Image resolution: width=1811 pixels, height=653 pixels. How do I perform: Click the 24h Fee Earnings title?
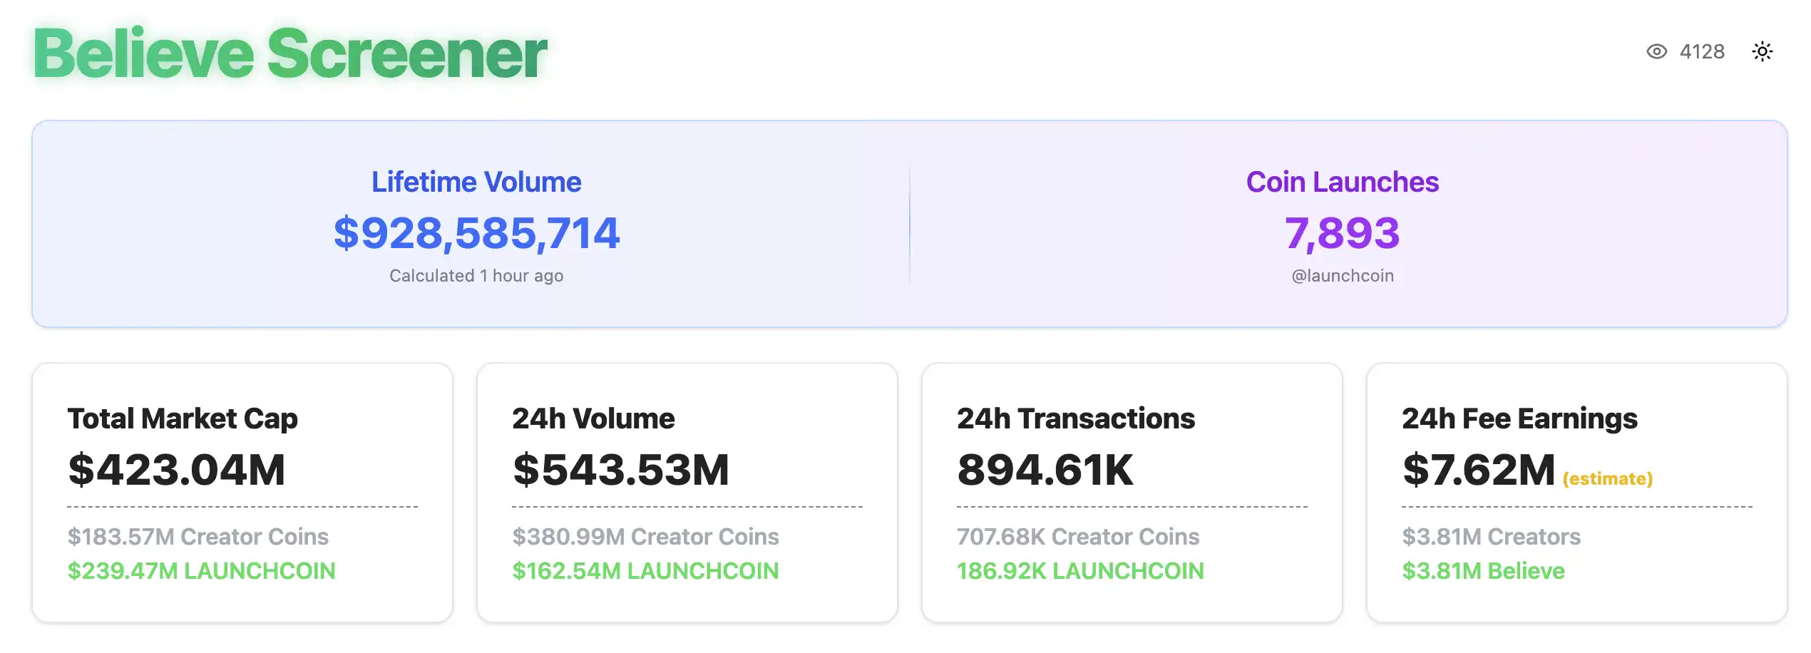pos(1519,418)
